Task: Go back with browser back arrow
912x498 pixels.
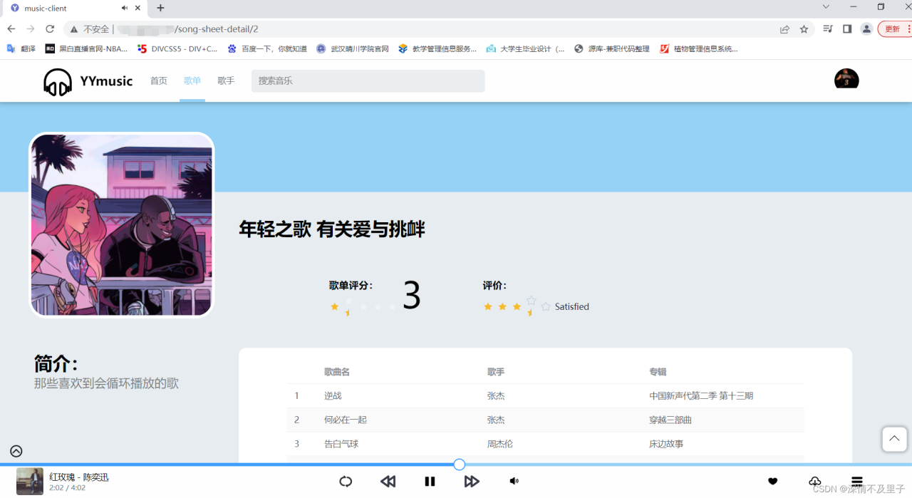Action: [x=11, y=29]
